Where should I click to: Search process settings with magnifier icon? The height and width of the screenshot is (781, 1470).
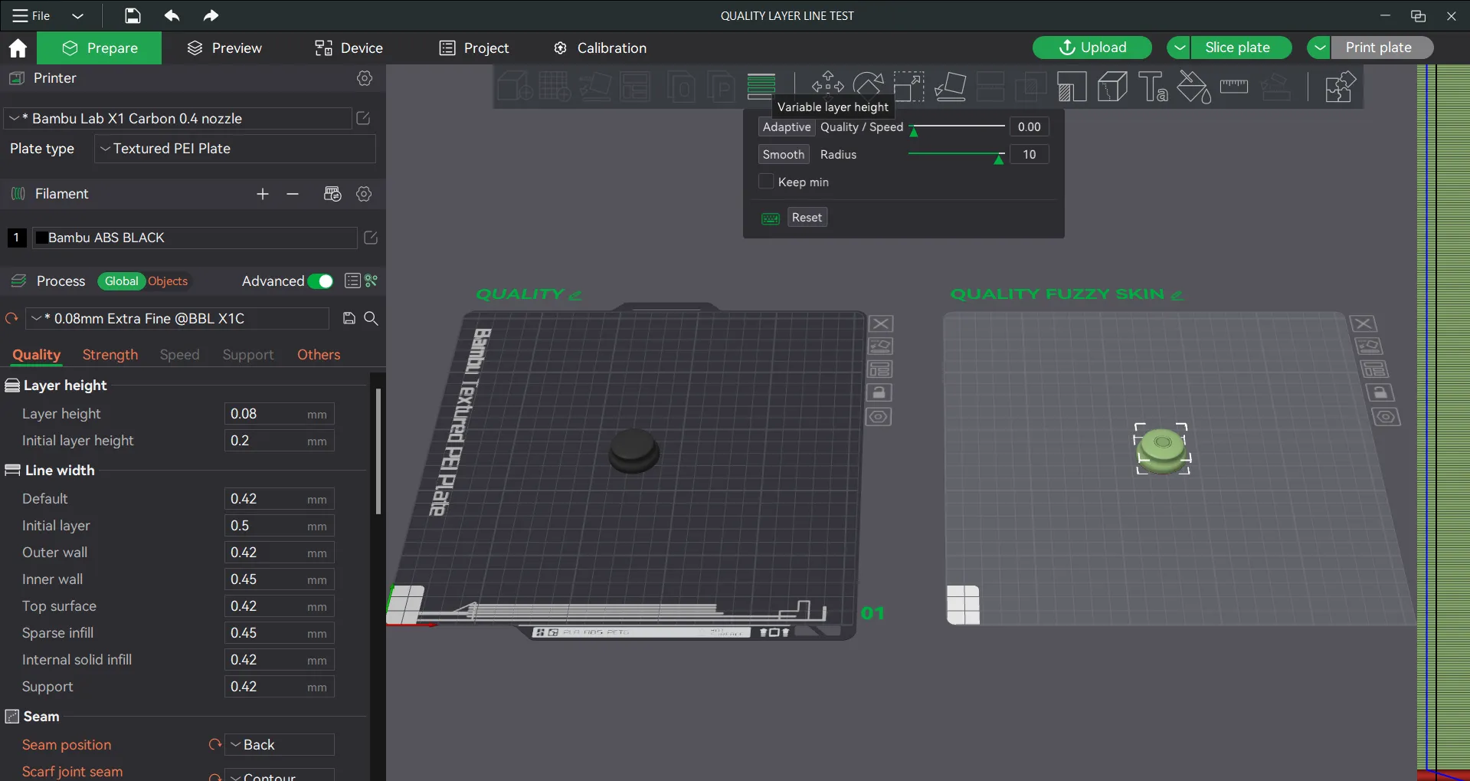(371, 318)
